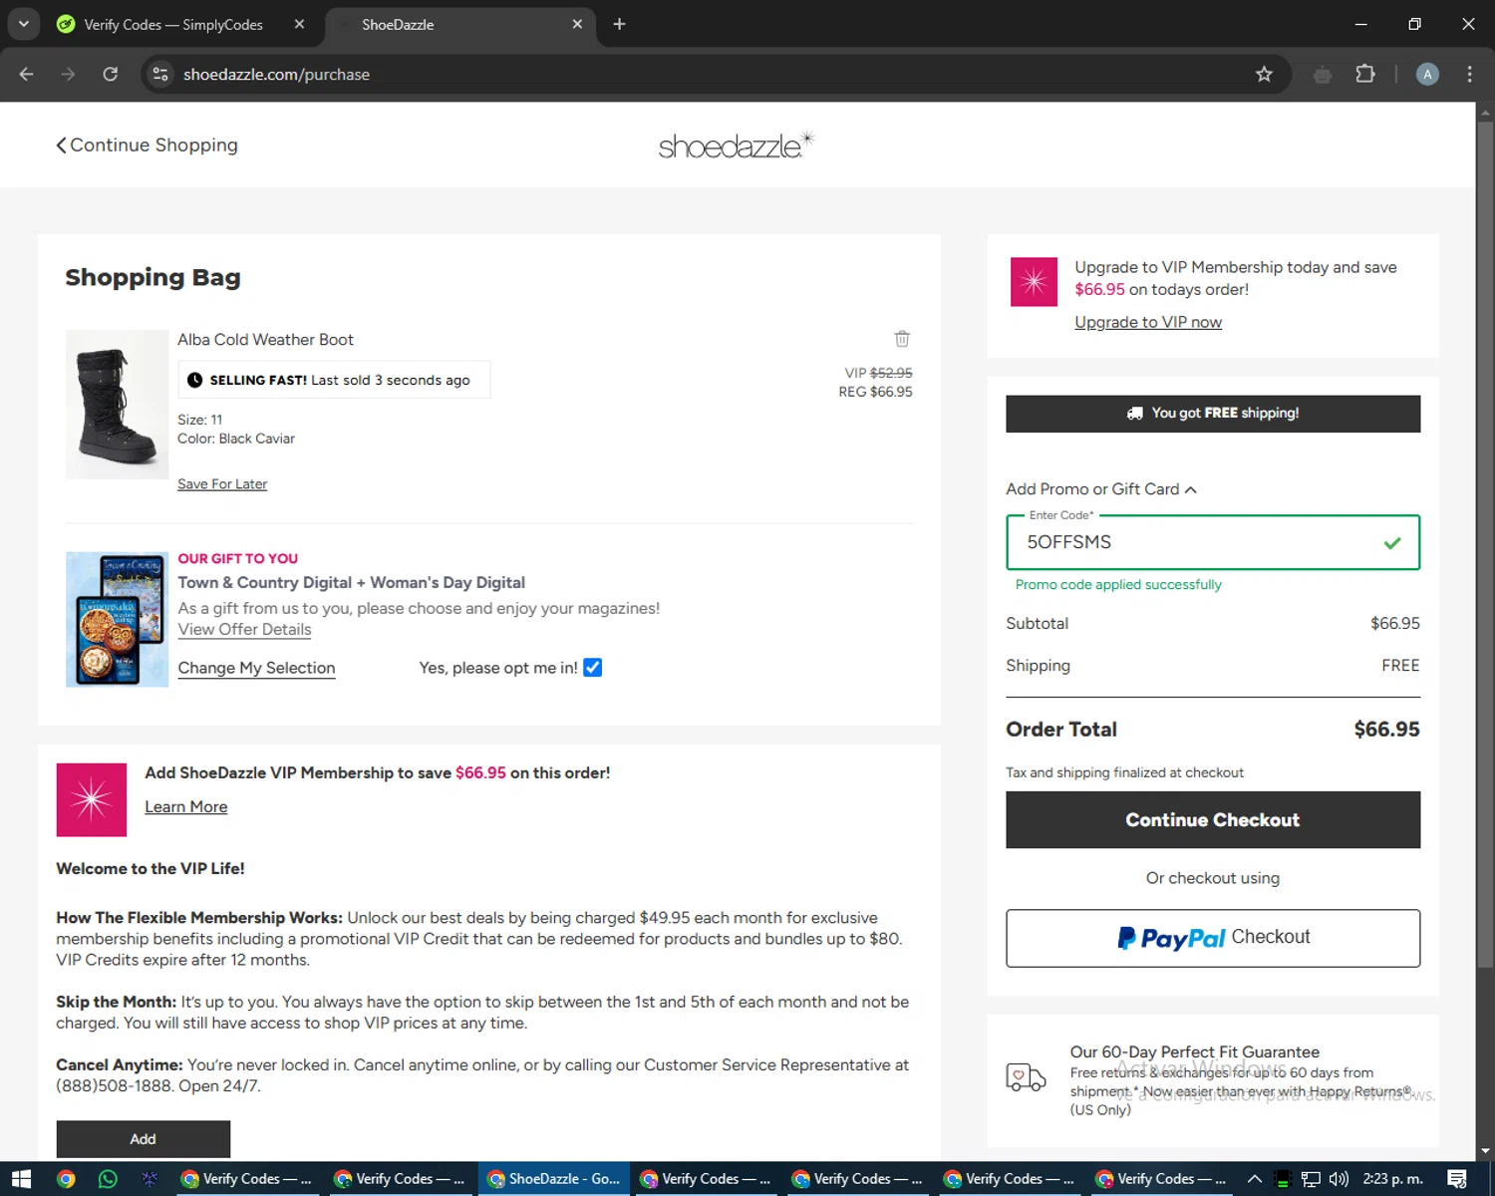Open the Chrome extensions puzzle icon
The width and height of the screenshot is (1495, 1196).
pos(1365,74)
